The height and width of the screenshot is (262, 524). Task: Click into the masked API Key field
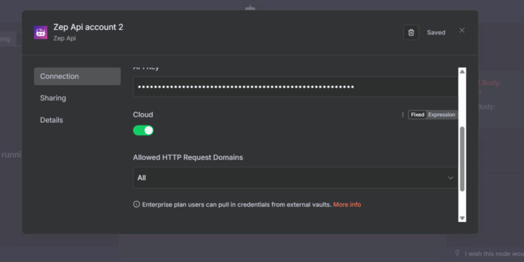(295, 87)
